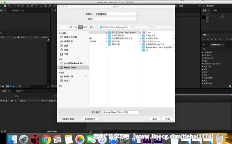The image size is (232, 144).
Task: Click the Tags input field
Action: click(116, 19)
